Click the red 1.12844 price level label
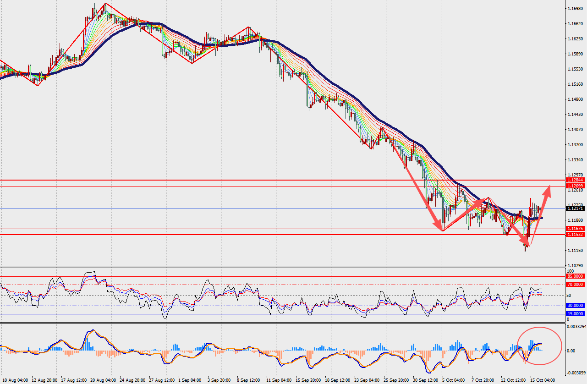This screenshot has height=384, width=587. pos(575,180)
